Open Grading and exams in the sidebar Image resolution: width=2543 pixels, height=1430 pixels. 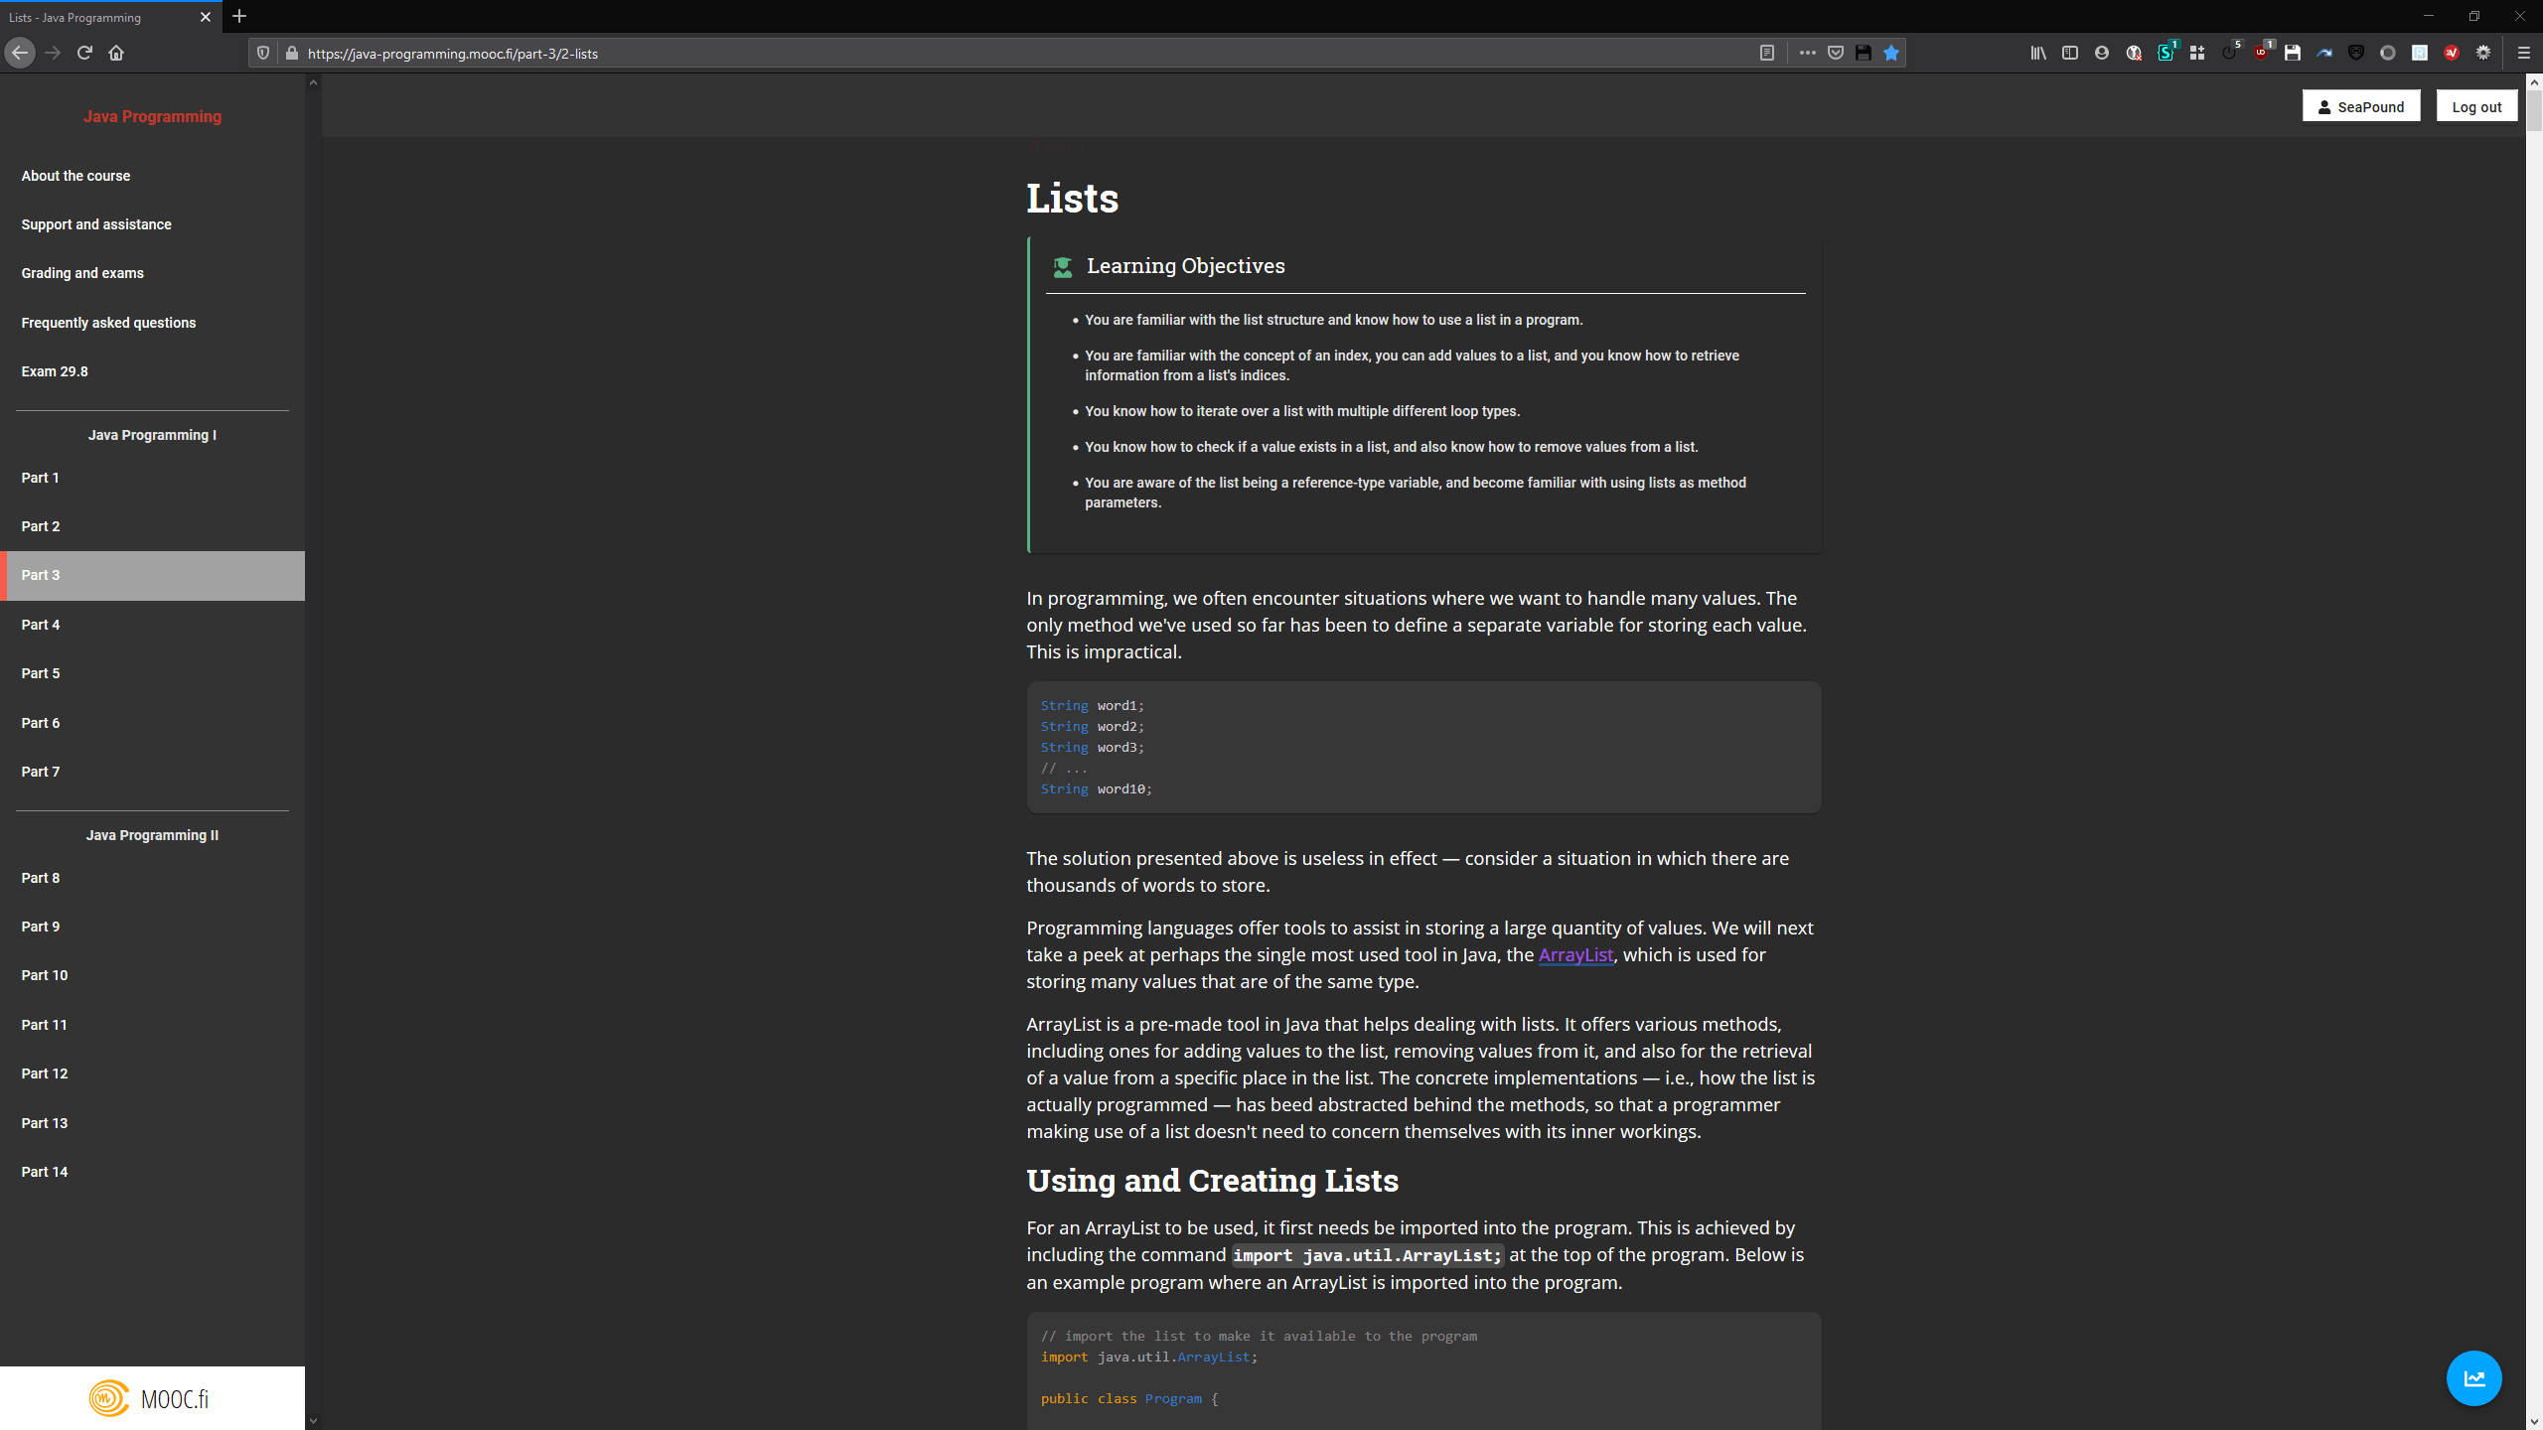tap(82, 273)
